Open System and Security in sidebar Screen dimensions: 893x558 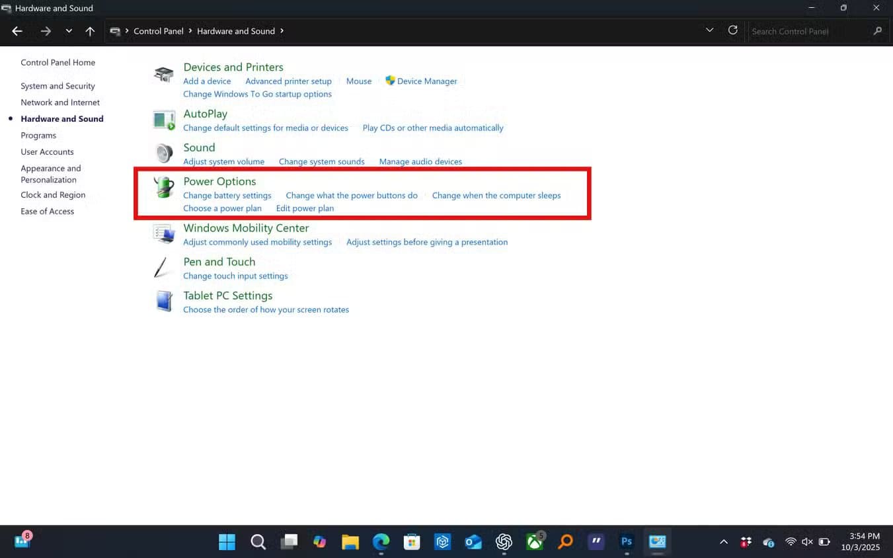coord(58,86)
